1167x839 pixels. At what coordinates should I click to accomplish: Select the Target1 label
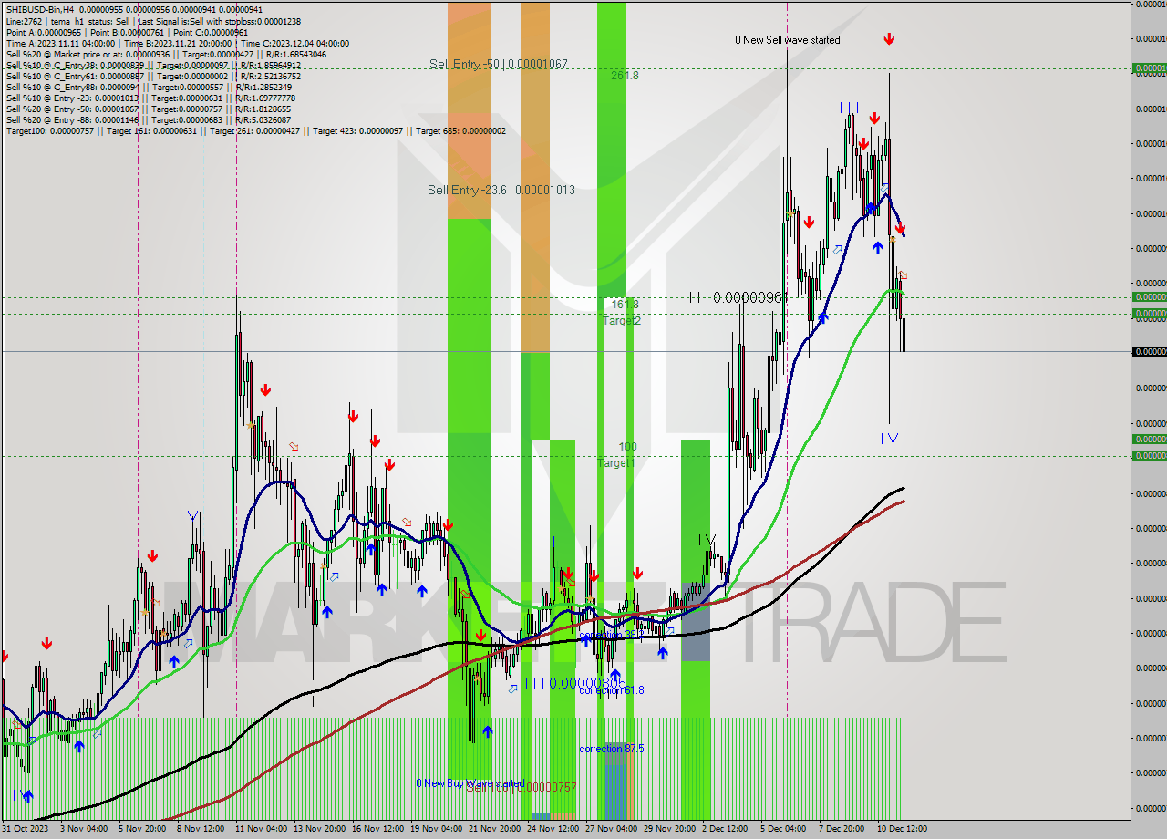point(616,463)
